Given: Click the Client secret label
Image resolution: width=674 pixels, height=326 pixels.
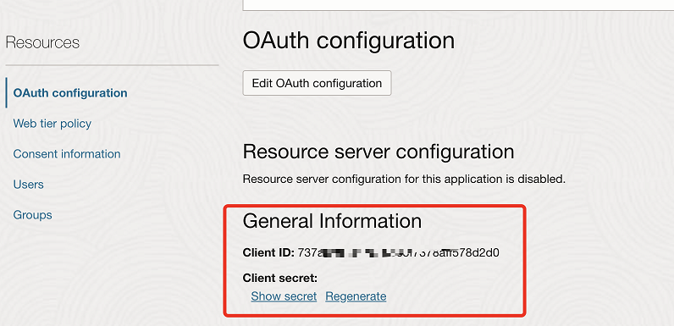Looking at the screenshot, I should point(279,279).
